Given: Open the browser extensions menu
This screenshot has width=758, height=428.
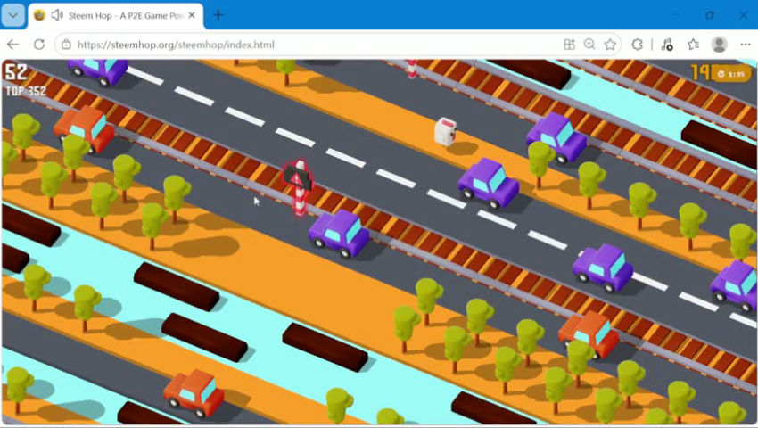Looking at the screenshot, I should [637, 45].
